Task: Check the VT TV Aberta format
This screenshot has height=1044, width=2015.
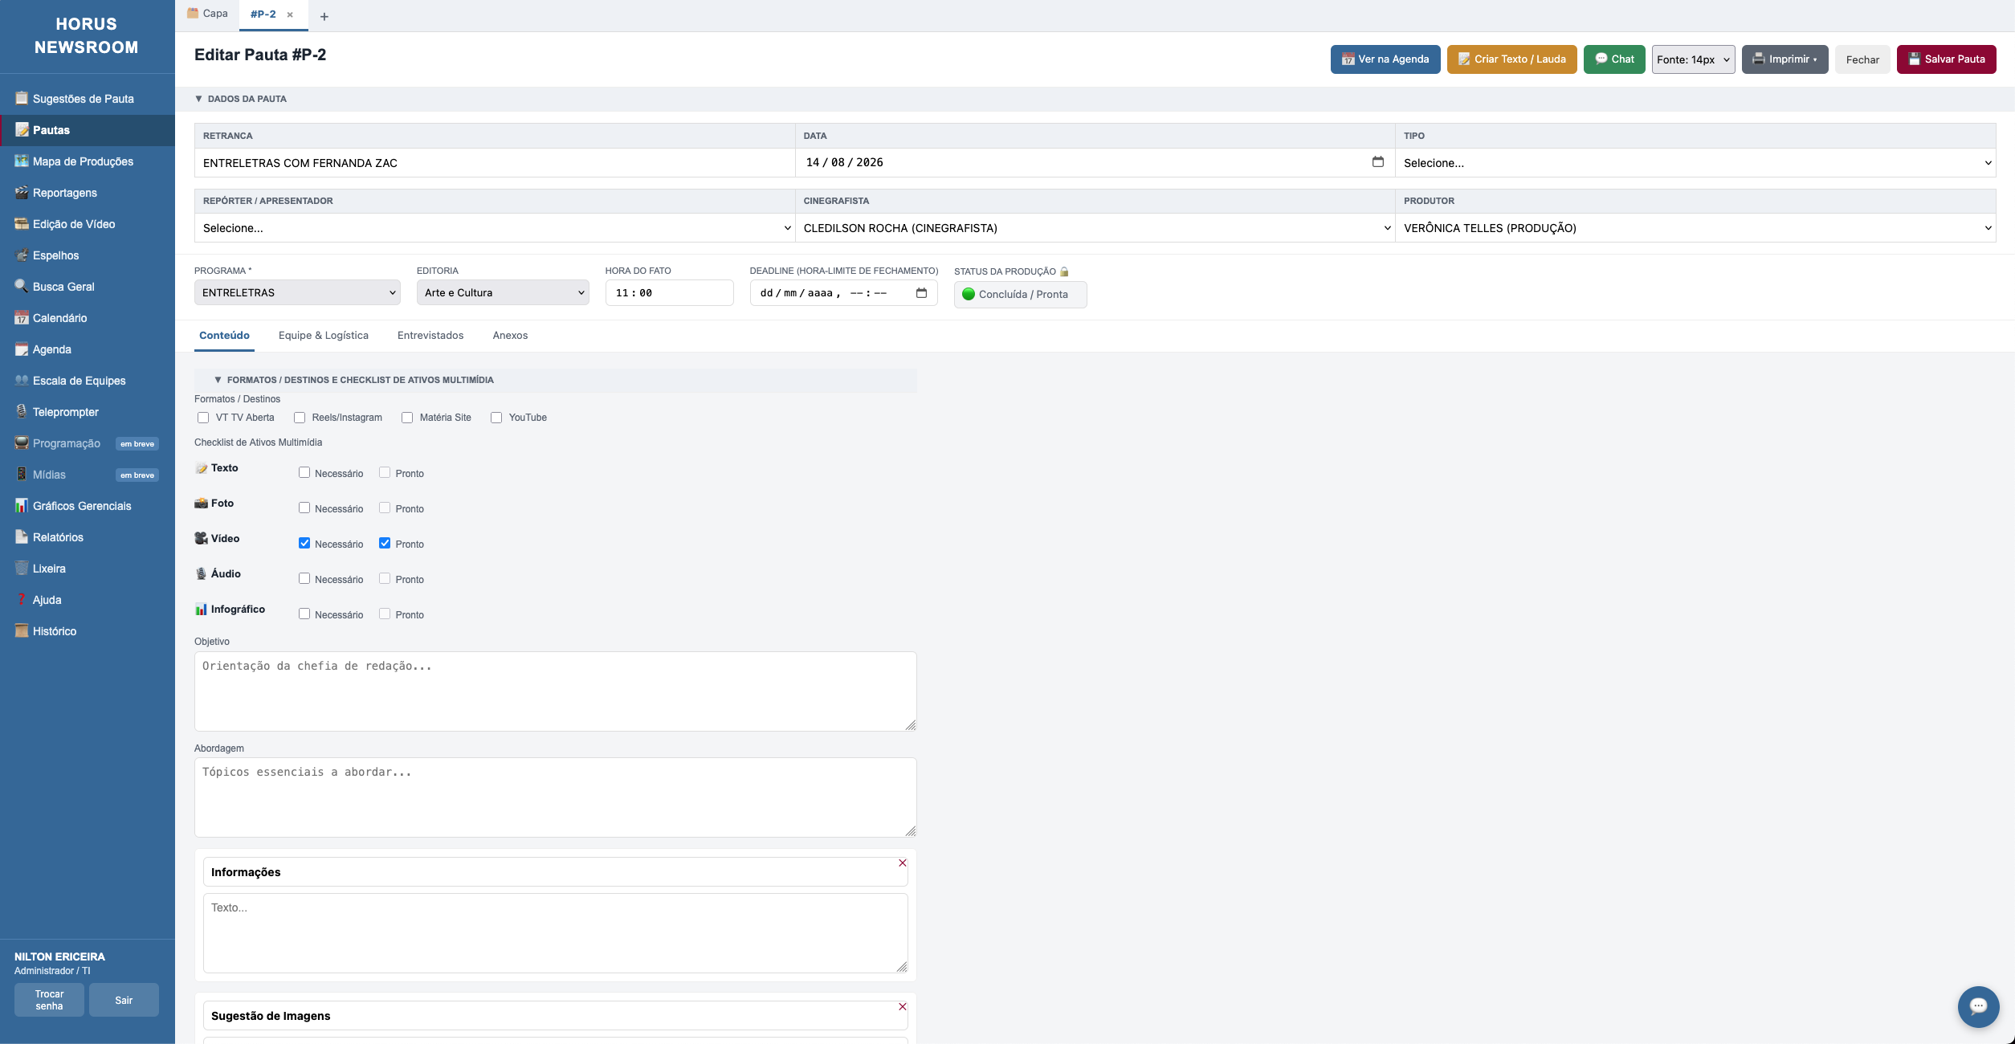Action: [203, 418]
